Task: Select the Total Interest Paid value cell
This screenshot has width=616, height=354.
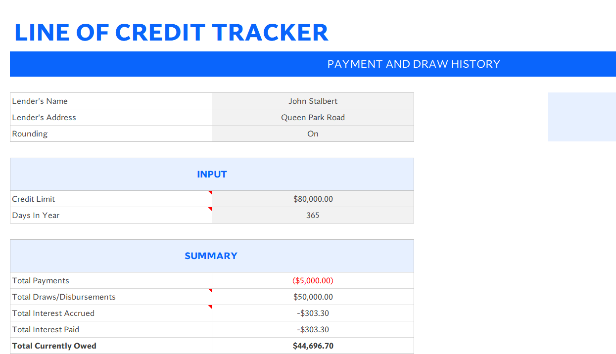Action: tap(313, 329)
